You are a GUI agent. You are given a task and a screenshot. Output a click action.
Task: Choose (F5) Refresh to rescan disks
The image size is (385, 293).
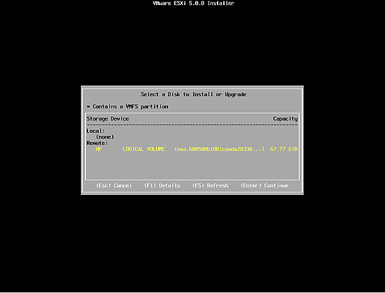(210, 185)
